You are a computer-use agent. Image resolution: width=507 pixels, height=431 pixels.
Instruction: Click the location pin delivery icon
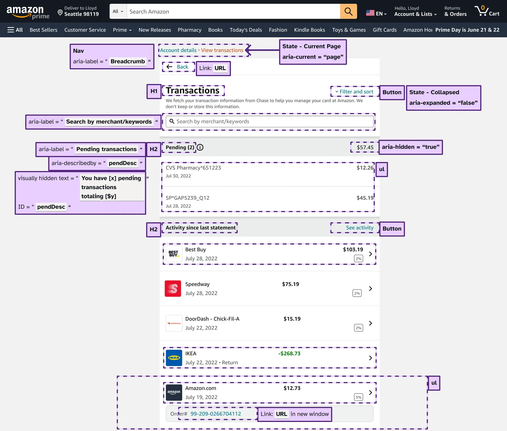coord(60,12)
